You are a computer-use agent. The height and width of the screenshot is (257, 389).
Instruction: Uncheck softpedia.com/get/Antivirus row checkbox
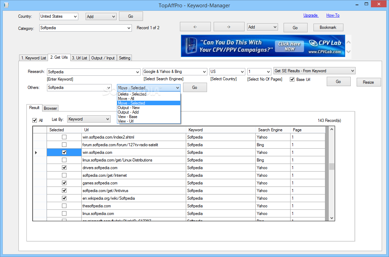point(64,191)
